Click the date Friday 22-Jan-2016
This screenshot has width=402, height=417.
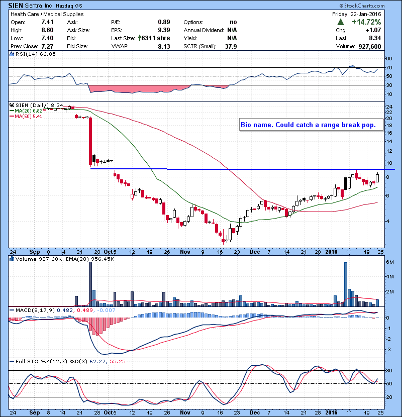(356, 14)
